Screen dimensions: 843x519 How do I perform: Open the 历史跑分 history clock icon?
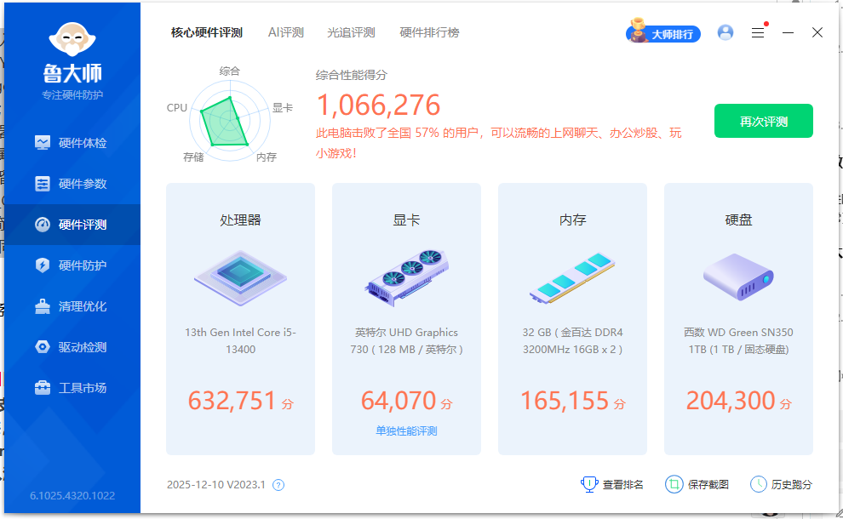tap(759, 483)
